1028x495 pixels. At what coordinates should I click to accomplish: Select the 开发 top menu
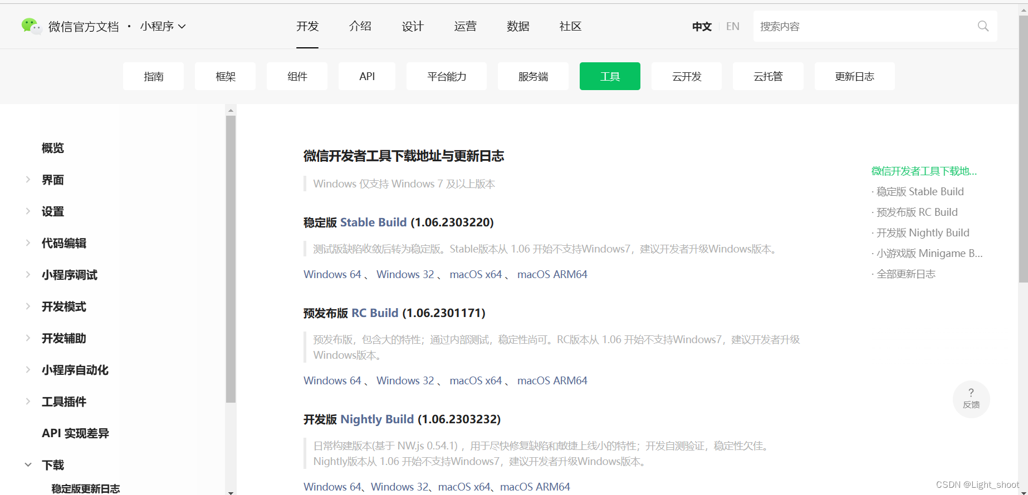(x=307, y=26)
